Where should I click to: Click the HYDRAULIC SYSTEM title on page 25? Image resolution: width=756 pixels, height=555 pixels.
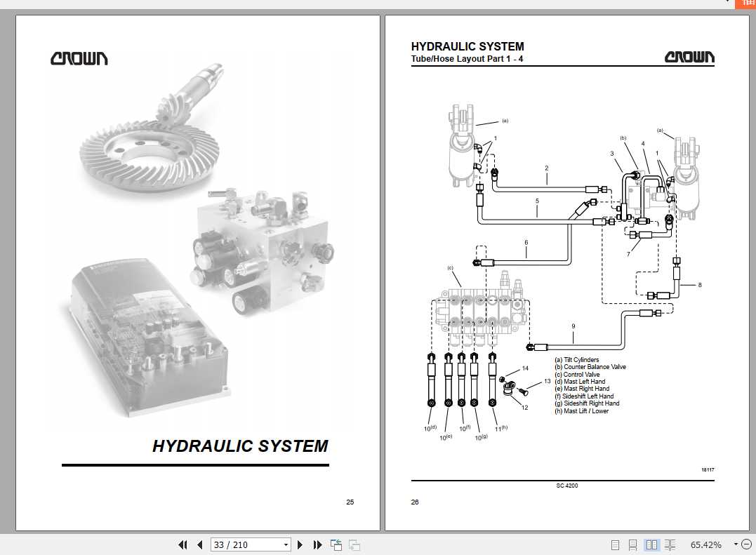(240, 446)
